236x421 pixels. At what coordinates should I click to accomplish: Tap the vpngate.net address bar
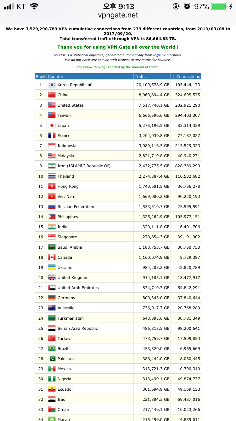click(x=118, y=15)
